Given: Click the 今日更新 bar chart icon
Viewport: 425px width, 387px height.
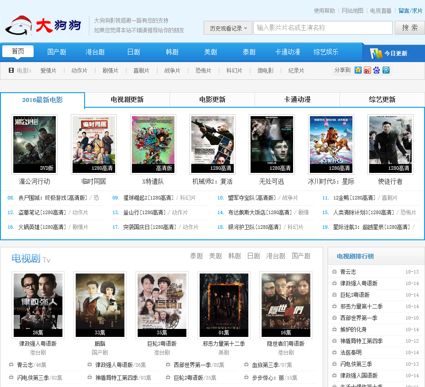Looking at the screenshot, I should pyautogui.click(x=376, y=53).
